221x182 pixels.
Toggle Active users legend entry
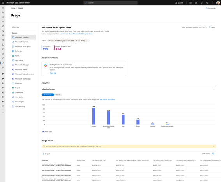[47, 131]
